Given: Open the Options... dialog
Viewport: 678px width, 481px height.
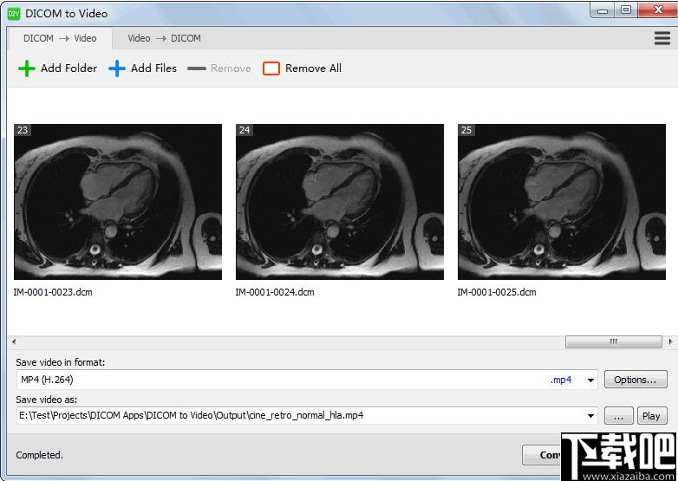Looking at the screenshot, I should pos(636,380).
